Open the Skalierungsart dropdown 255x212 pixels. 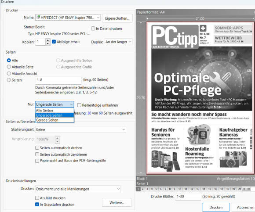[80, 129]
